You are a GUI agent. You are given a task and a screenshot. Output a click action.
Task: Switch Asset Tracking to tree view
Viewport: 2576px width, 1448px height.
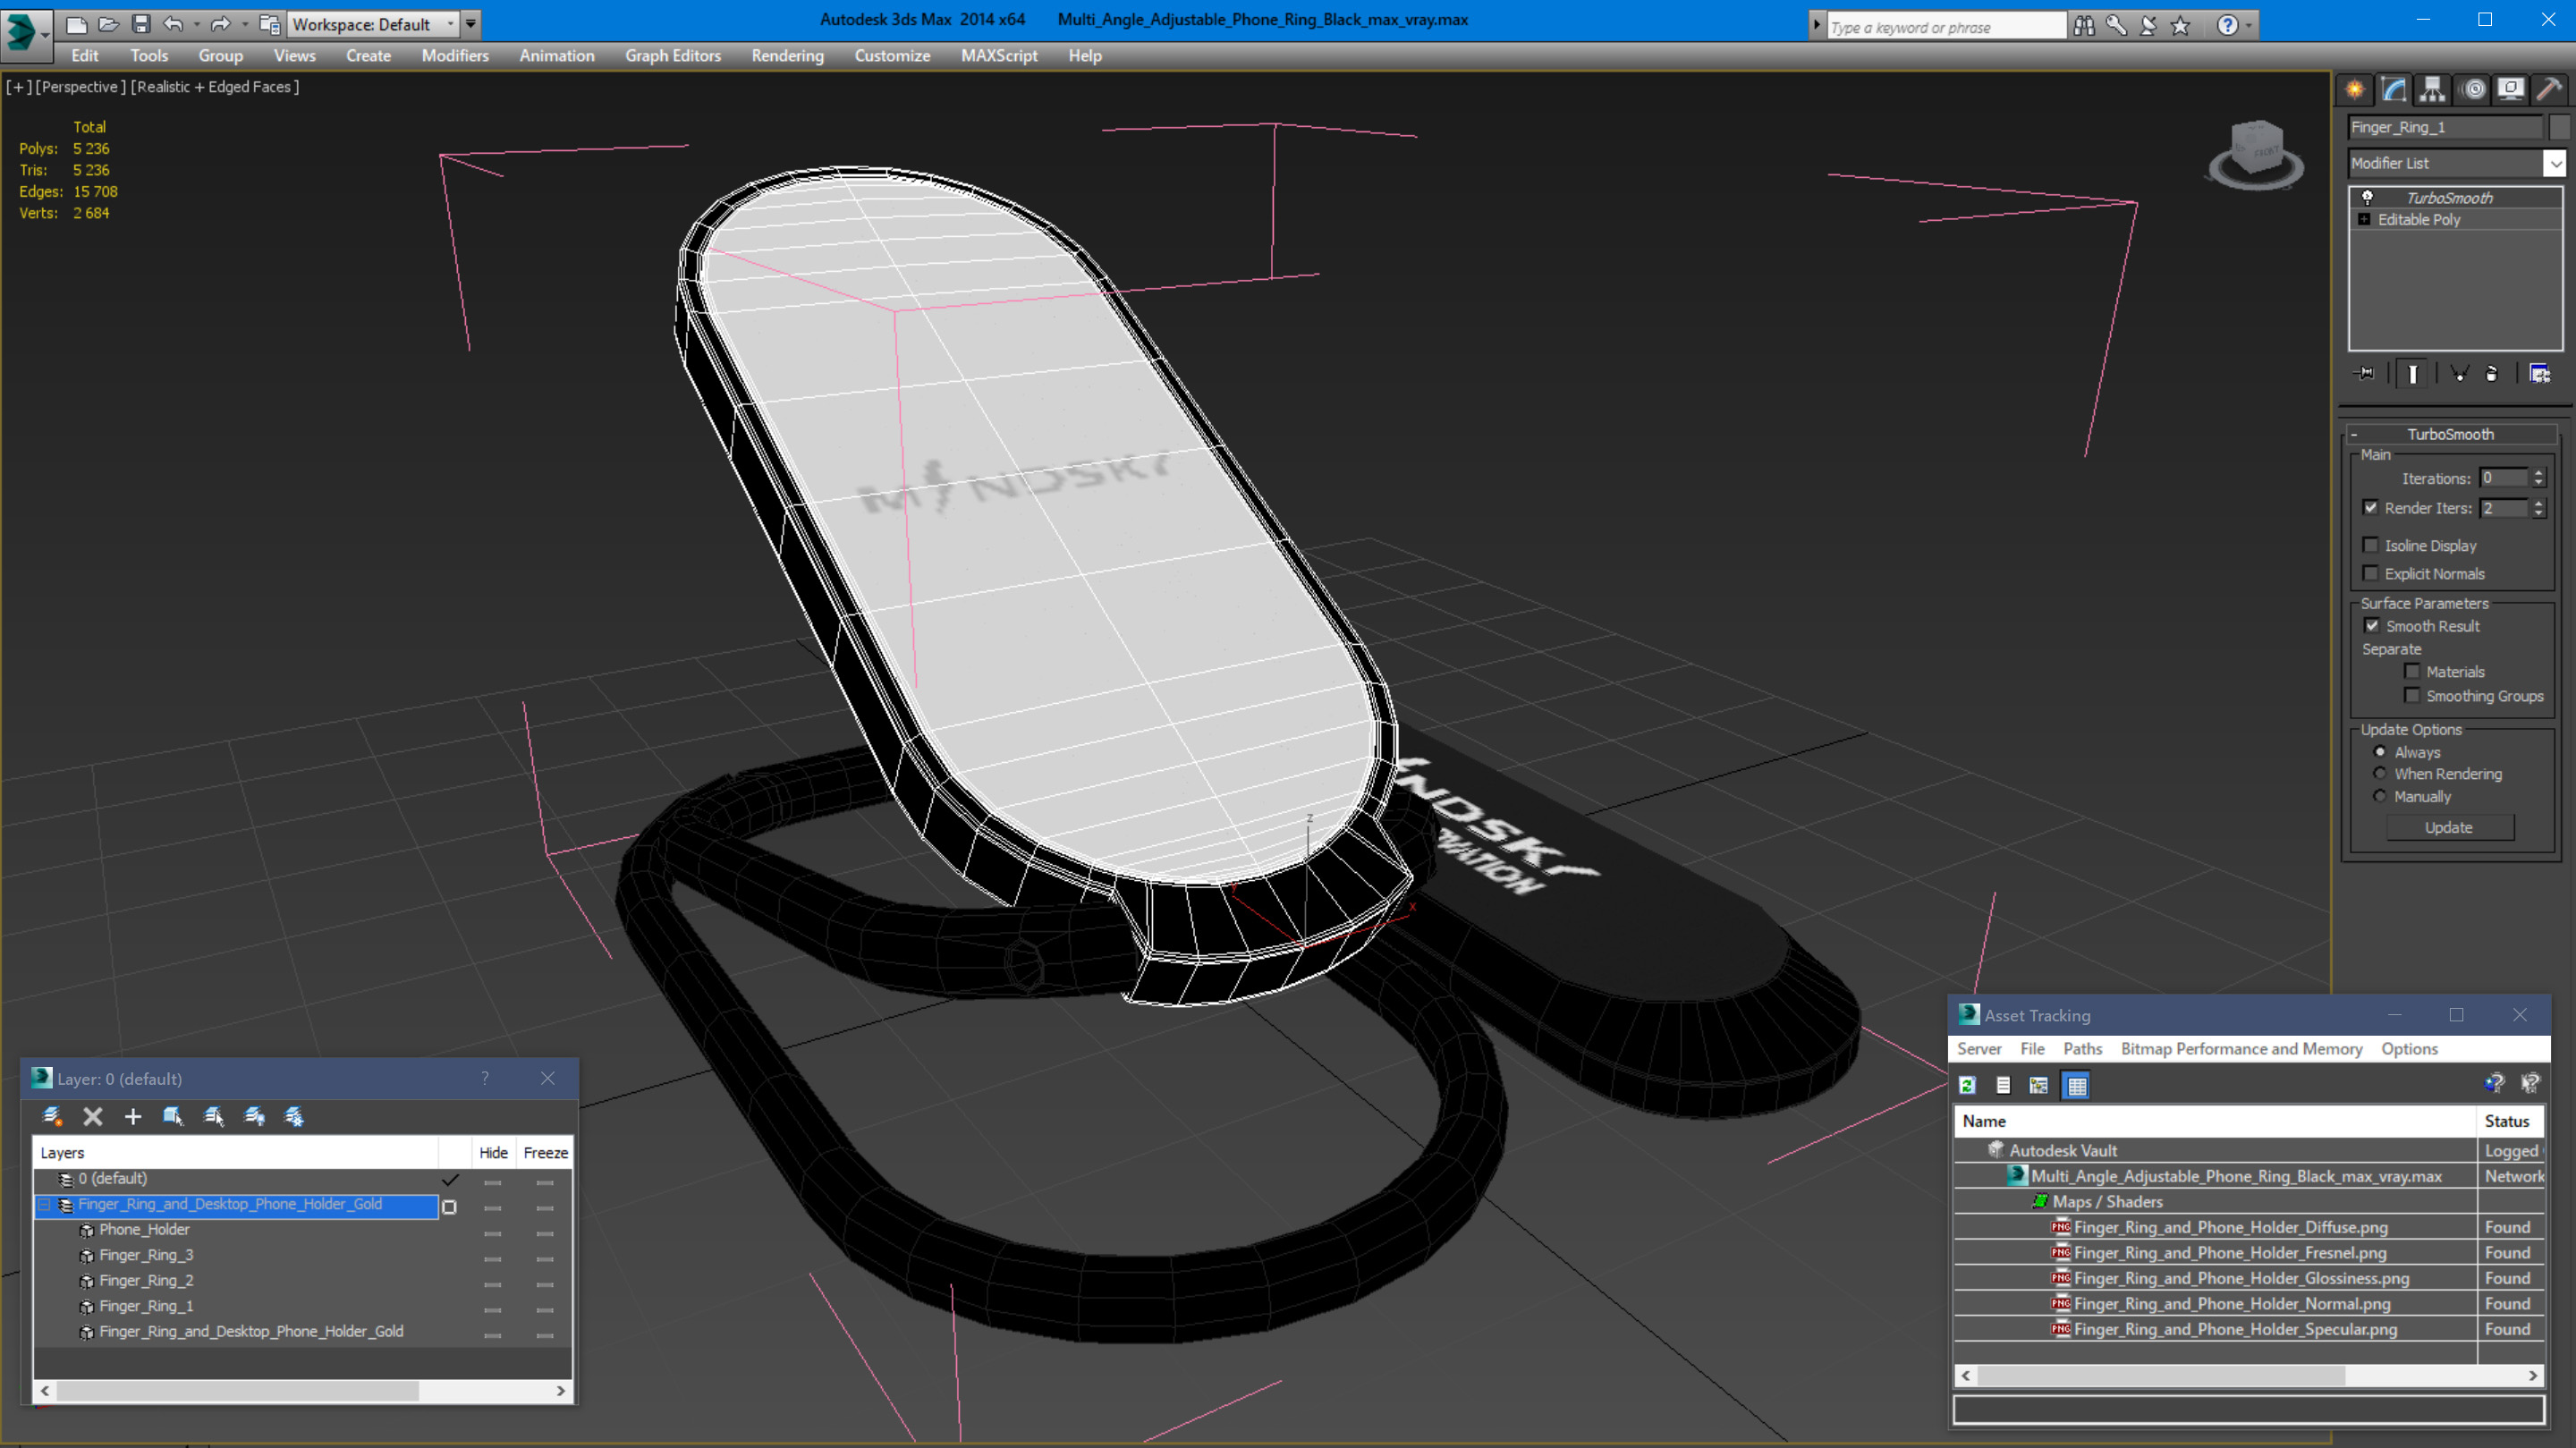(x=2039, y=1085)
